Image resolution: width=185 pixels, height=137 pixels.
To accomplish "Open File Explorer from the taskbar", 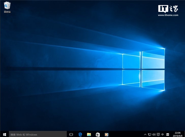I will pos(89,134).
